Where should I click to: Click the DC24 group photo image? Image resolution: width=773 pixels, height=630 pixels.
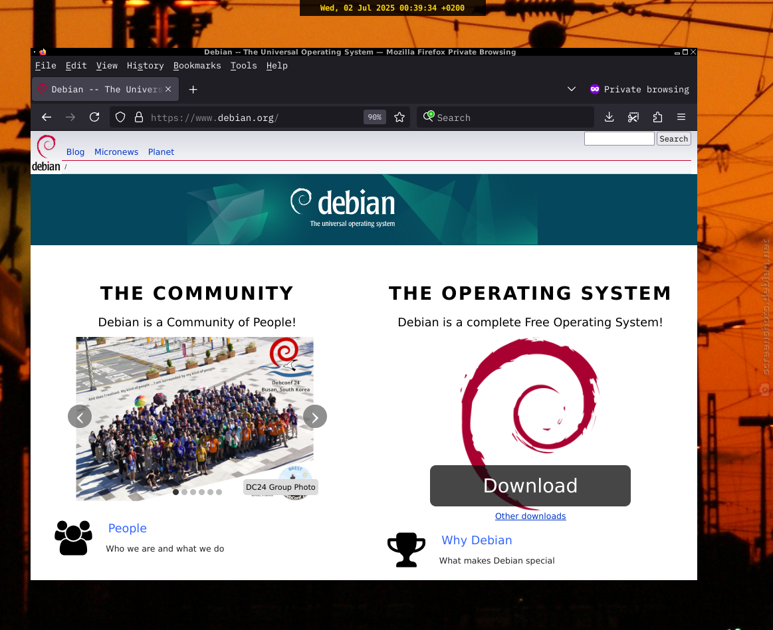tap(195, 419)
